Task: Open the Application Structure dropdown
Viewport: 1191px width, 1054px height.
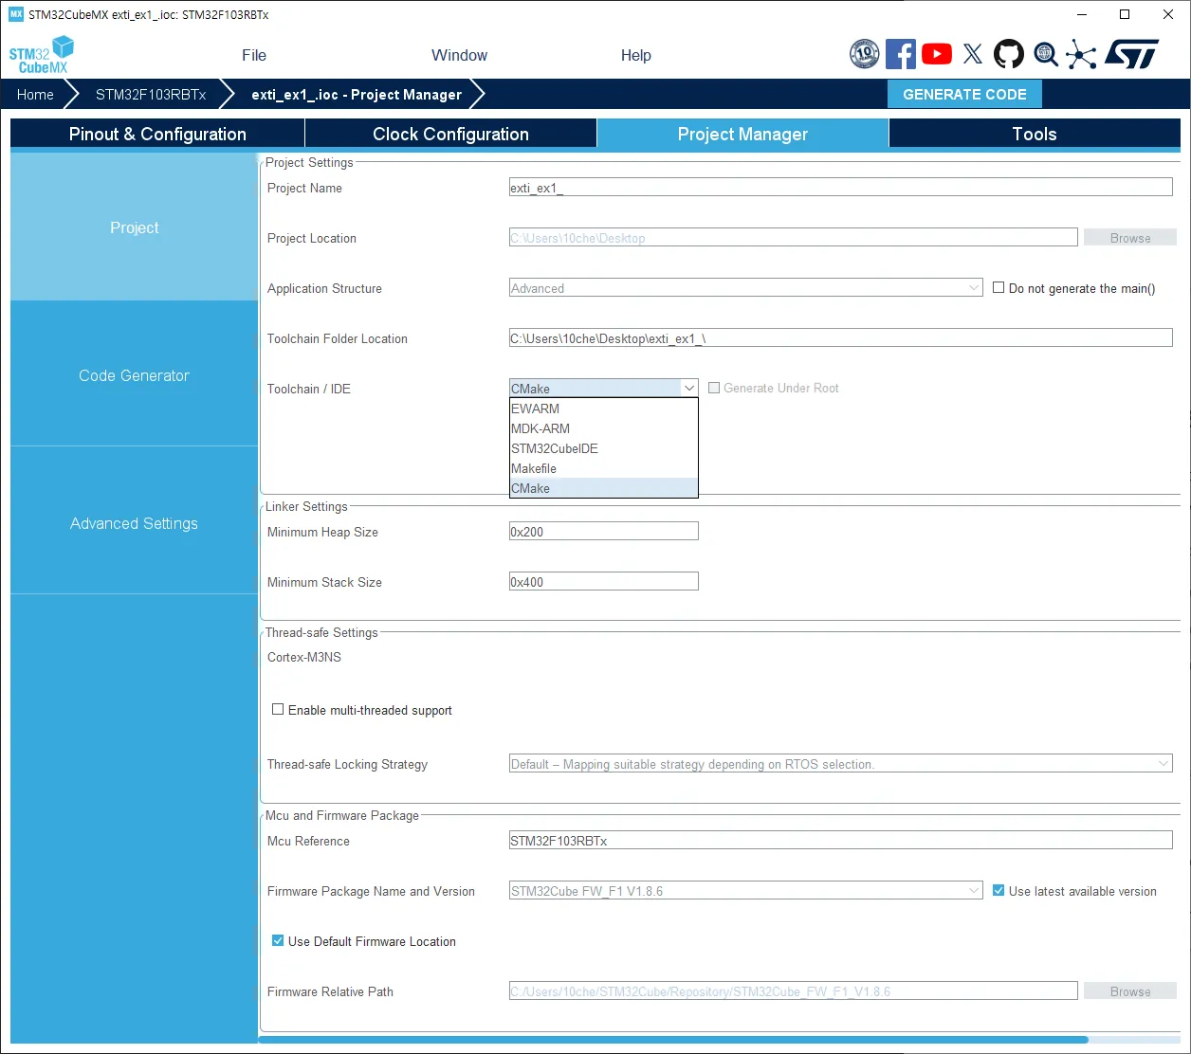Action: pyautogui.click(x=745, y=288)
